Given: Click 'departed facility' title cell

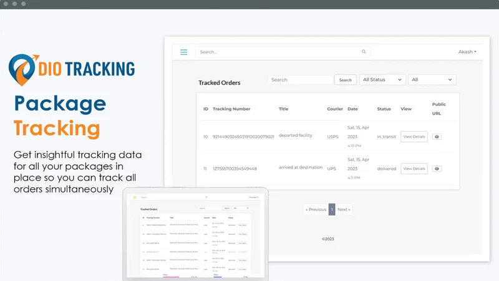Looking at the screenshot, I should click(x=295, y=135).
